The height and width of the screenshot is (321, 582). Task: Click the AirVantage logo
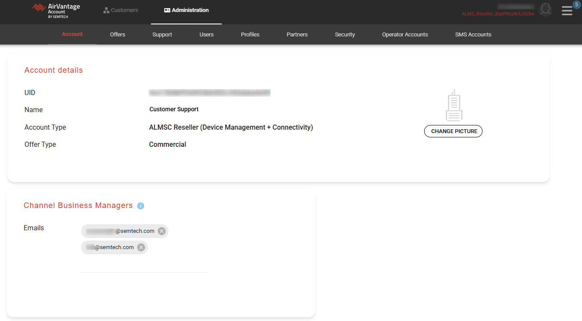click(56, 10)
